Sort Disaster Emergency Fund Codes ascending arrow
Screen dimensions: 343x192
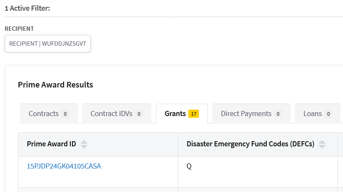[322, 142]
